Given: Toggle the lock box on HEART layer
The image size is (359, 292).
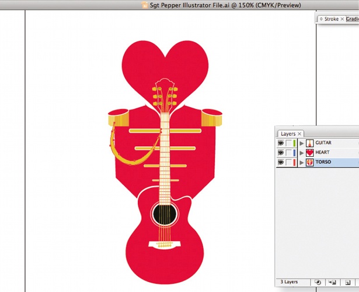Looking at the screenshot, I should pyautogui.click(x=288, y=153).
